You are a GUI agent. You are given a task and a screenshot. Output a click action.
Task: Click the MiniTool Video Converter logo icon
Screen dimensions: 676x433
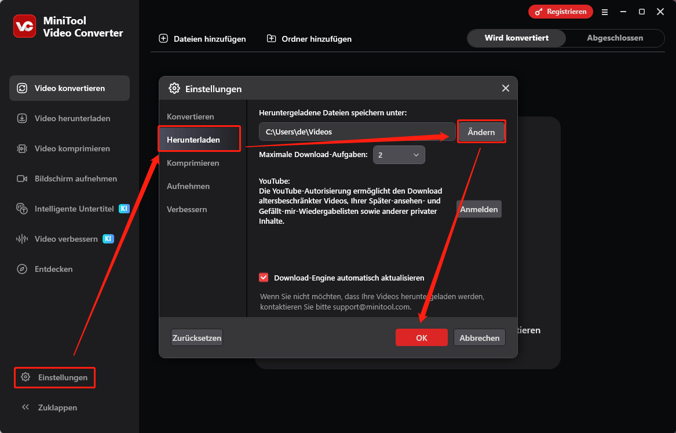click(x=24, y=27)
